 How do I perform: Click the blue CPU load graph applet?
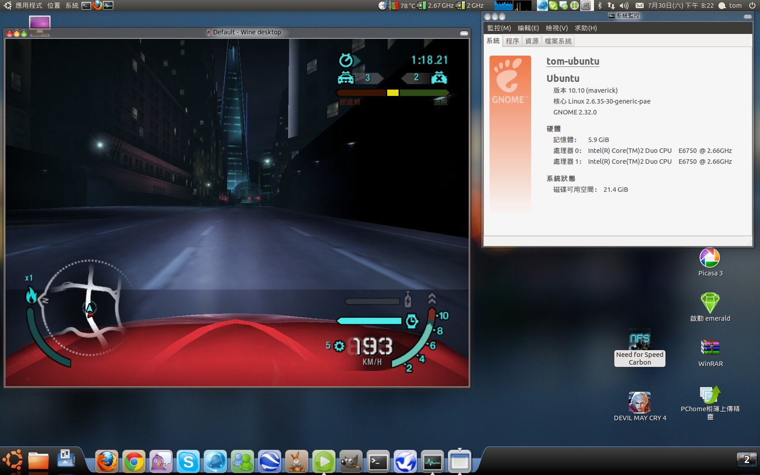[503, 5]
